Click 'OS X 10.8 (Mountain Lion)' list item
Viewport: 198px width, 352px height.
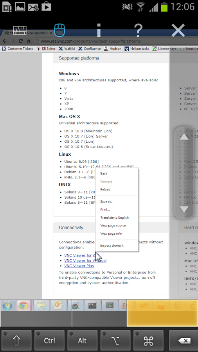pos(88,131)
